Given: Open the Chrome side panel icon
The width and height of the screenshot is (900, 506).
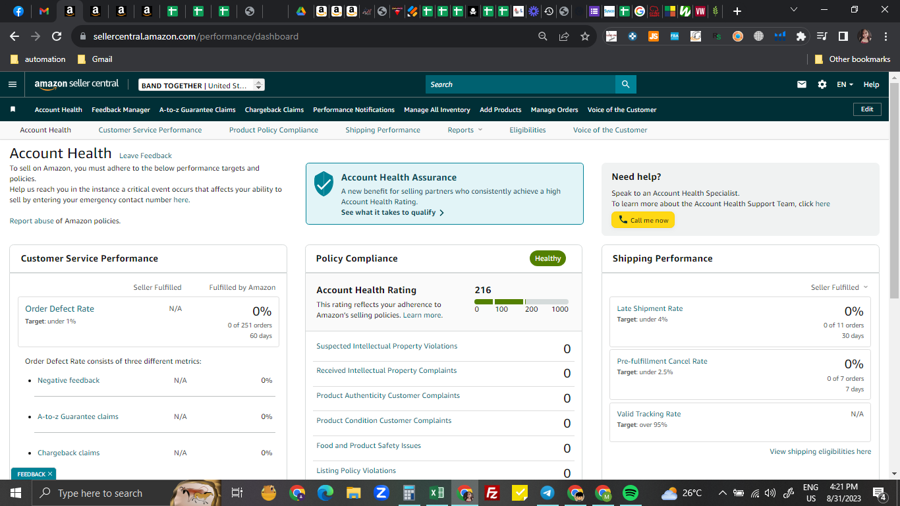Looking at the screenshot, I should click(x=843, y=36).
